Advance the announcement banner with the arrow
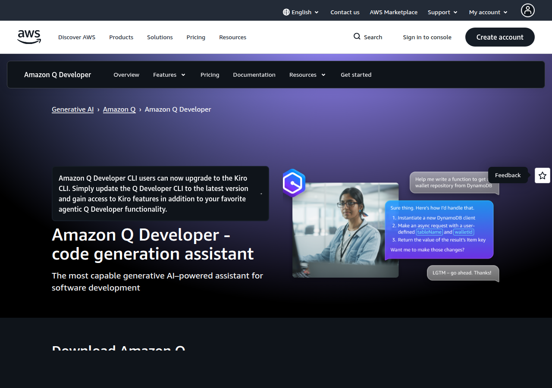This screenshot has height=388, width=552. point(261,194)
